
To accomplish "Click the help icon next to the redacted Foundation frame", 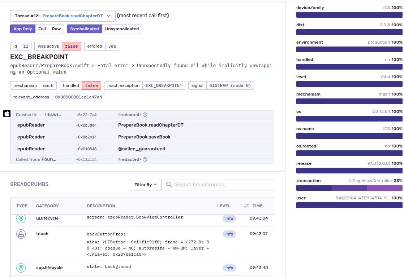I will pos(145,159).
